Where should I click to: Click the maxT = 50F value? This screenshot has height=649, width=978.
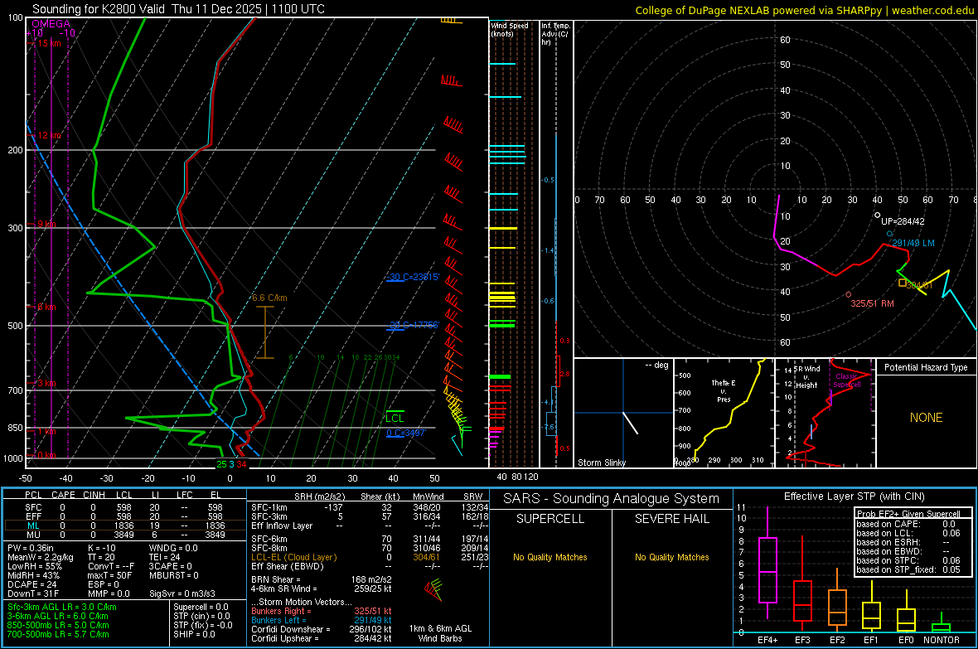pyautogui.click(x=109, y=575)
